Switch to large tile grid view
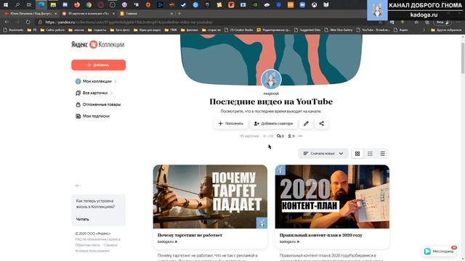 click(357, 154)
